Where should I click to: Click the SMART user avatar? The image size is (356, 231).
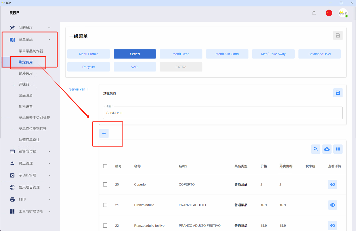343,13
